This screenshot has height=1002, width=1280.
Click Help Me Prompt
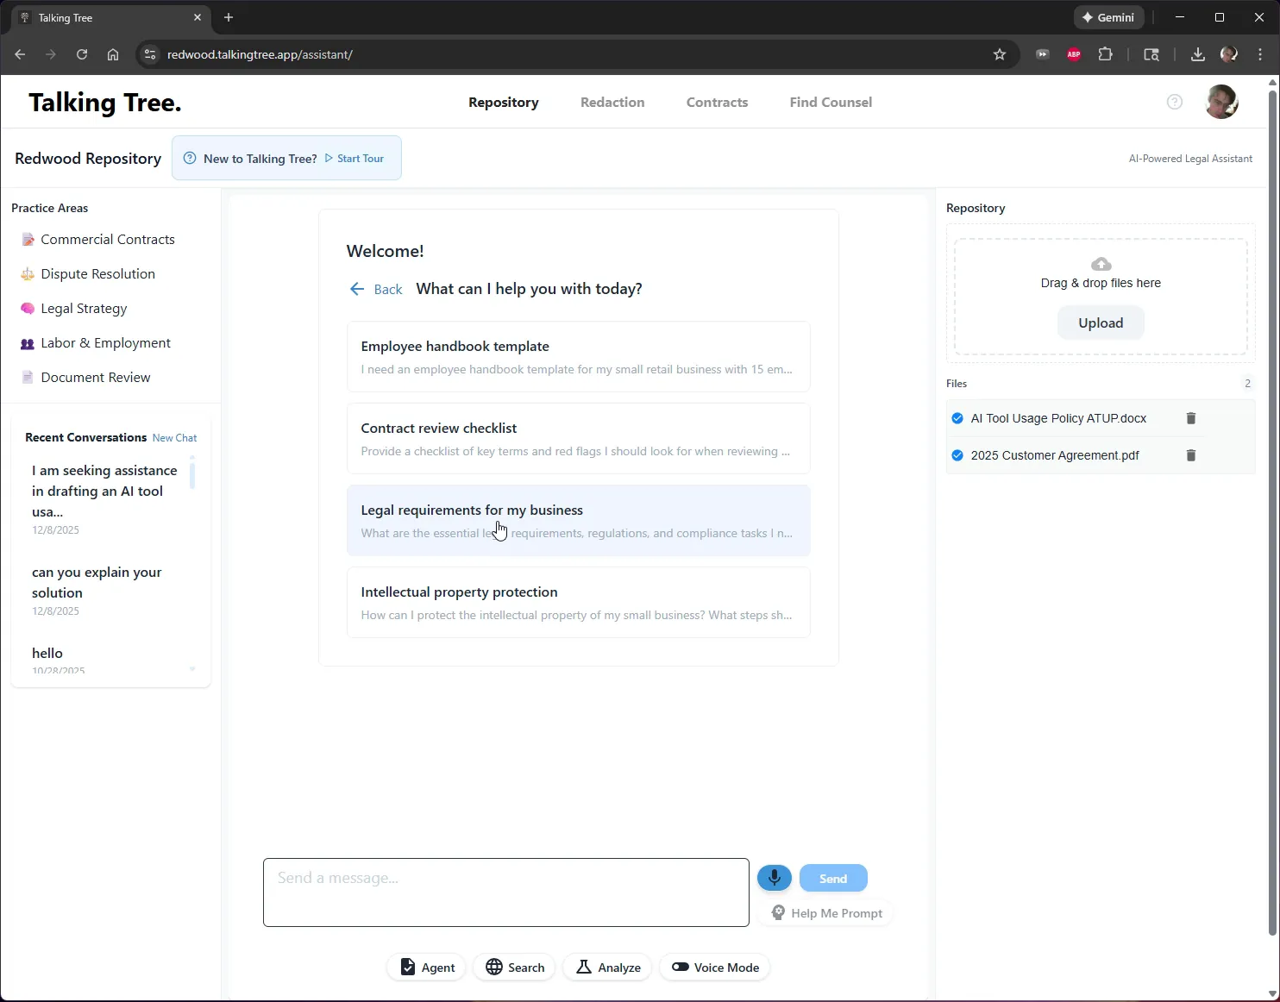[826, 913]
